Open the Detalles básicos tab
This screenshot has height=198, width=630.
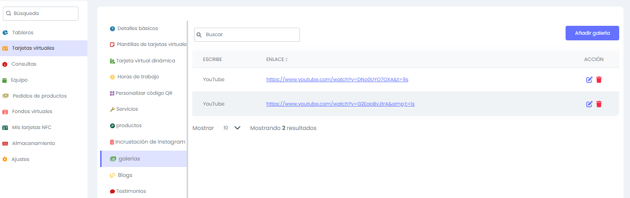pos(137,29)
